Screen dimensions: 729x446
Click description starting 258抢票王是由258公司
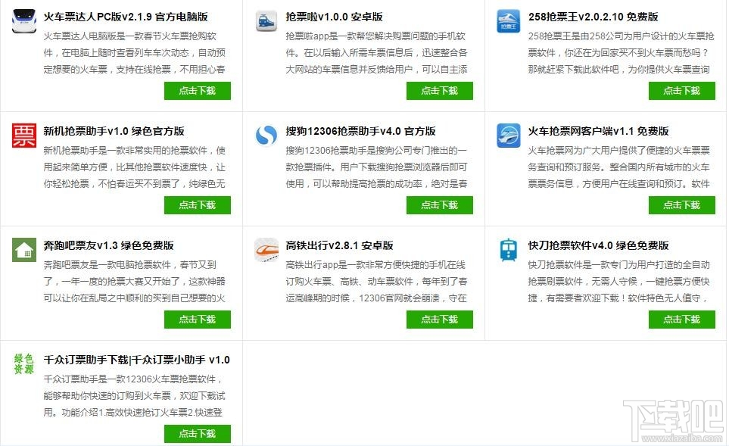[622, 53]
